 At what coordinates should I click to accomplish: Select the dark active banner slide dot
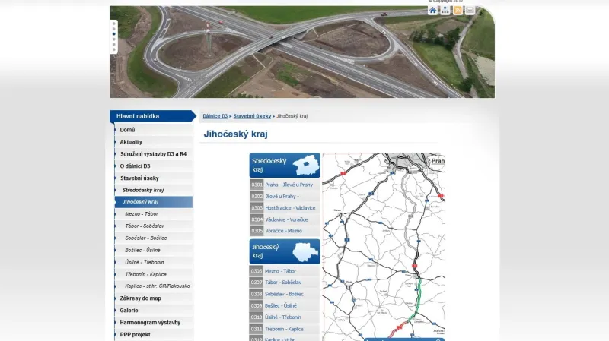point(114,34)
